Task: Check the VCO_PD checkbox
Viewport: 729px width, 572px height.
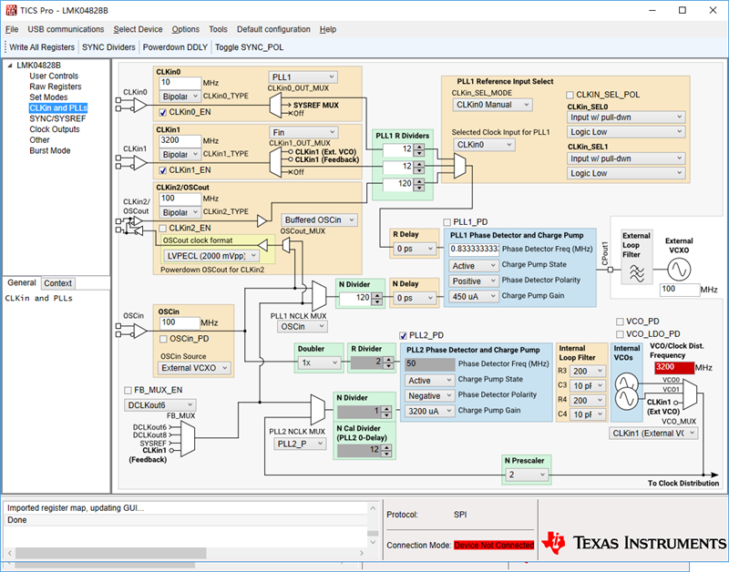Action: pos(620,322)
